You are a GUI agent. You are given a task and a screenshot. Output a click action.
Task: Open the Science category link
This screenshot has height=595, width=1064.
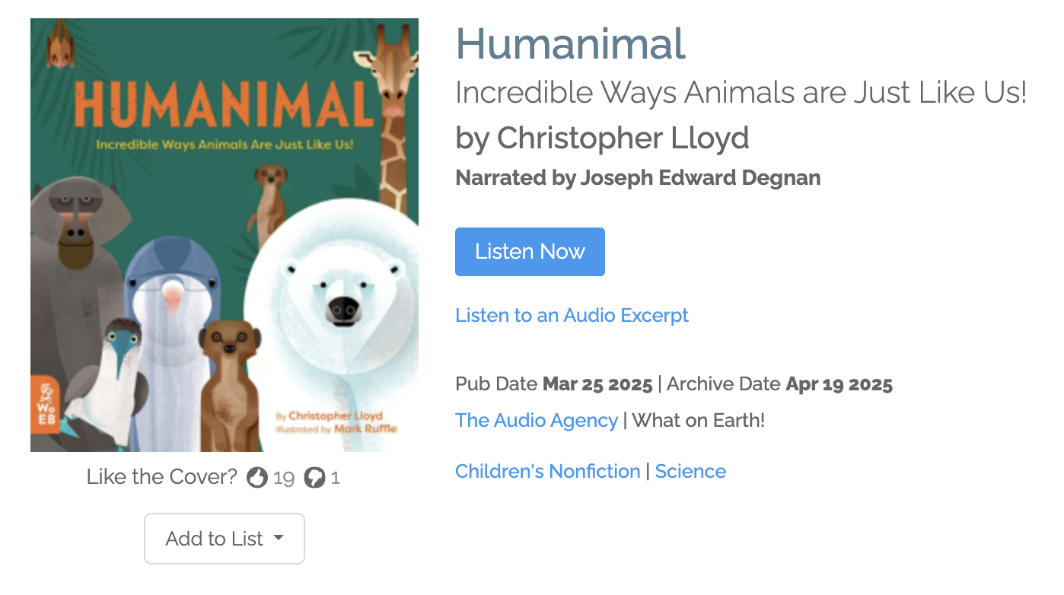[x=690, y=471]
